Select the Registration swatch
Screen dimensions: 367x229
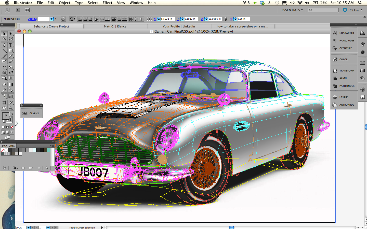pyautogui.click(x=6, y=150)
